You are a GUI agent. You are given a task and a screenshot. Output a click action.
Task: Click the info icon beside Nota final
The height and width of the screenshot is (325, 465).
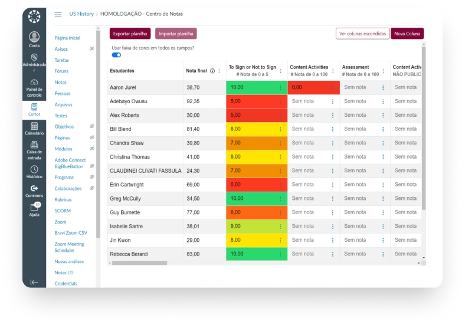[x=212, y=71]
